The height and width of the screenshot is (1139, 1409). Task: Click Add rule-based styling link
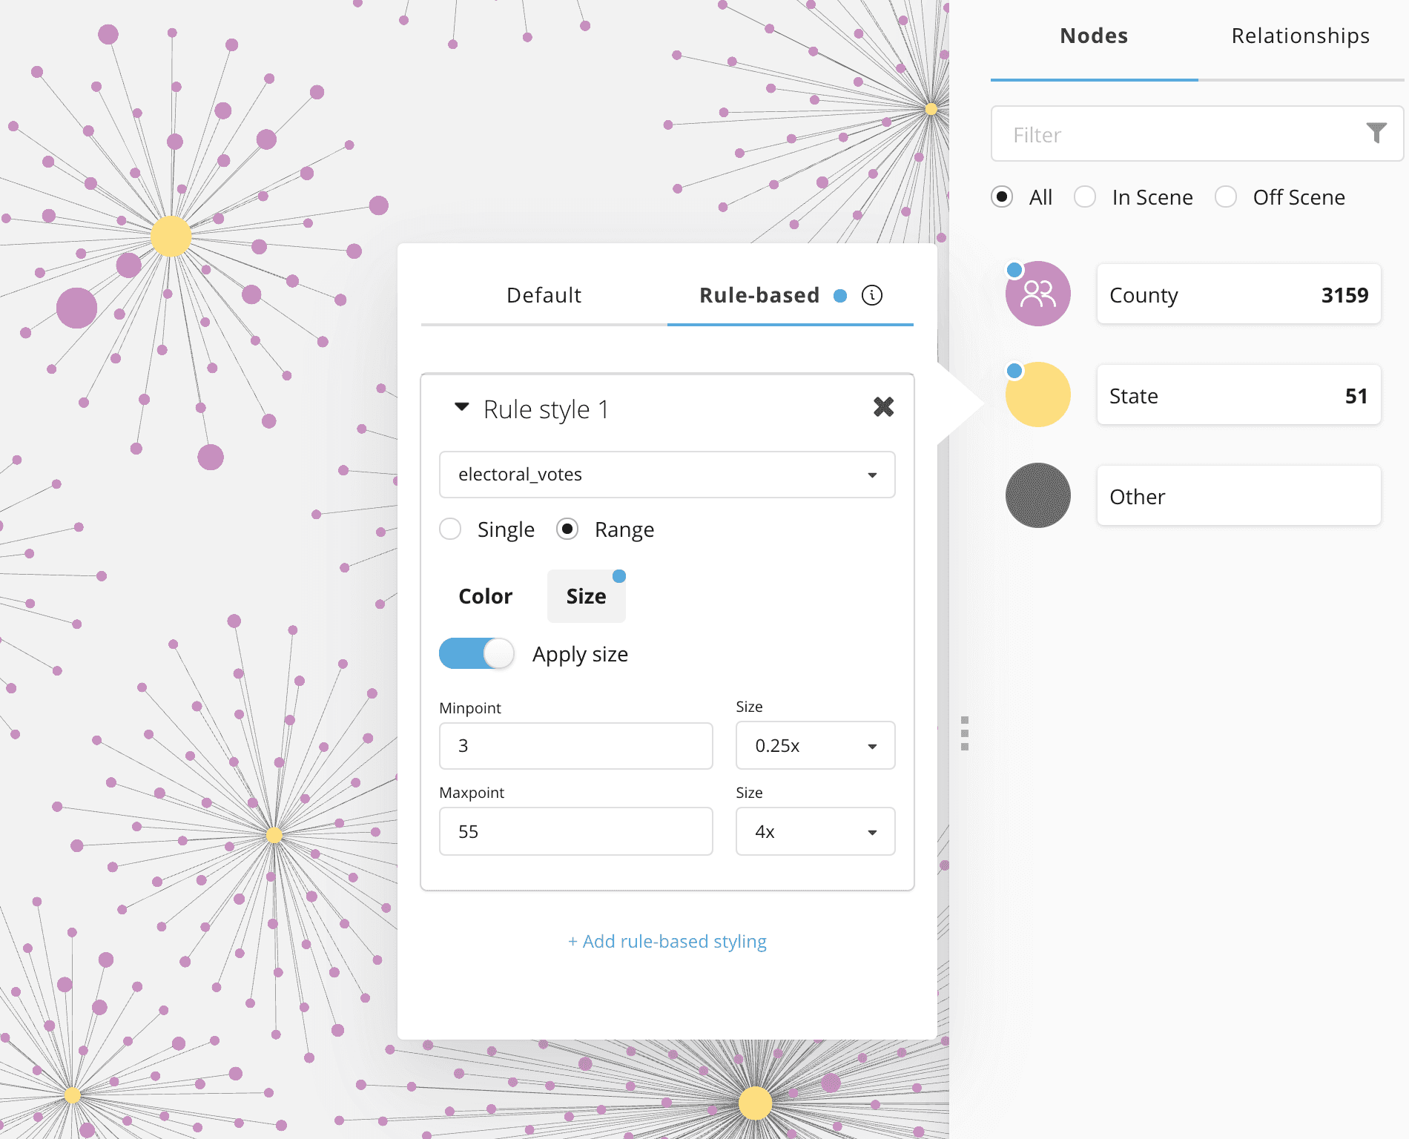(x=667, y=941)
